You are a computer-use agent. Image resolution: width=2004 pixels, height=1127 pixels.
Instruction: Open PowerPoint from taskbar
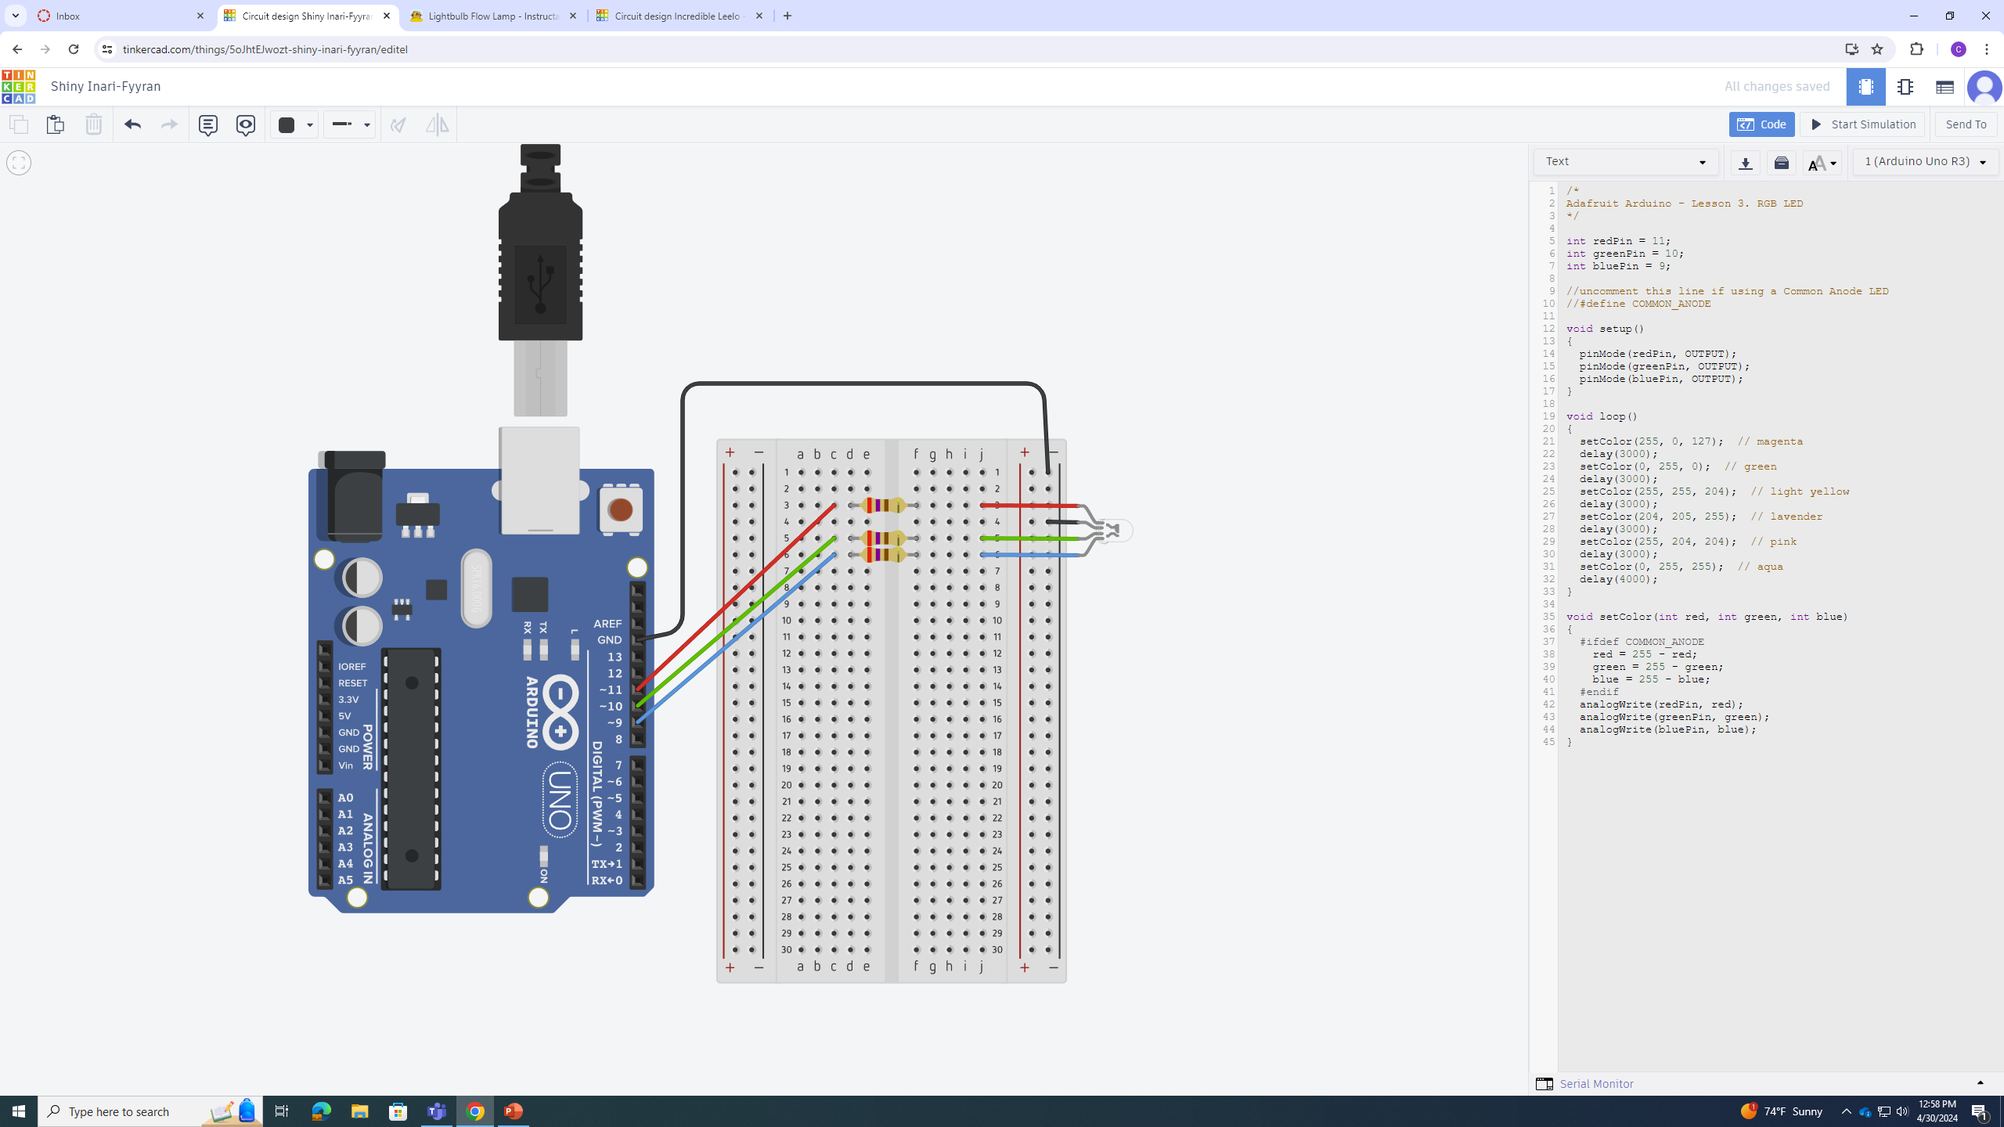pos(514,1111)
